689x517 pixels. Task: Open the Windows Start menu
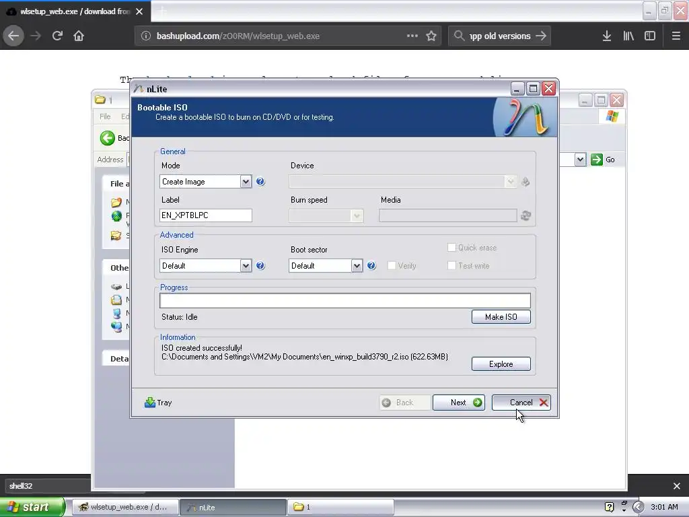pos(32,507)
